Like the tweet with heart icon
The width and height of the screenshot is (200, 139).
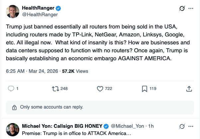pos(100,88)
